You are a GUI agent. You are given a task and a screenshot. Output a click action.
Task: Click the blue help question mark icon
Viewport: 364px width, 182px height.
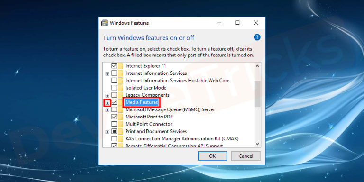[257, 37]
